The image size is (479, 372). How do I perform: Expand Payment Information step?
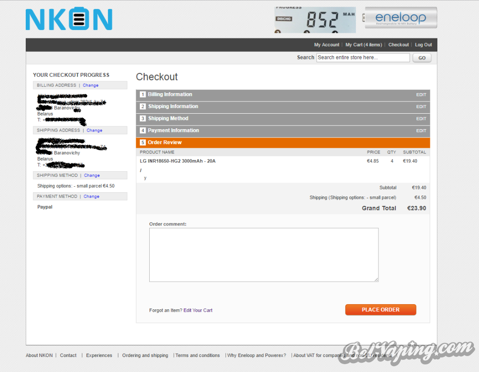[283, 131]
